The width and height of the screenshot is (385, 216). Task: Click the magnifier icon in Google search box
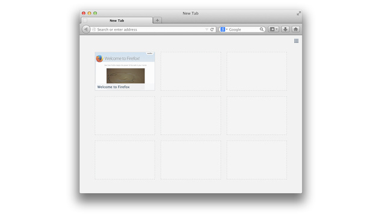click(x=262, y=29)
